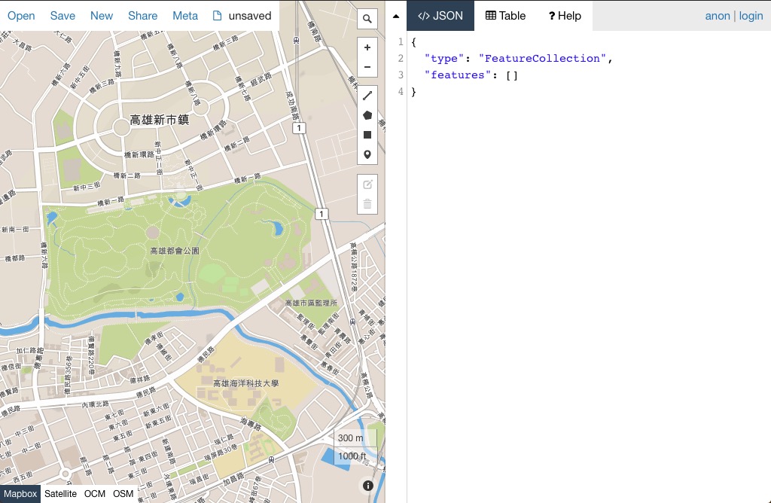771x503 pixels.
Task: Click the "FeatureCollection" value in editor
Action: click(542, 58)
